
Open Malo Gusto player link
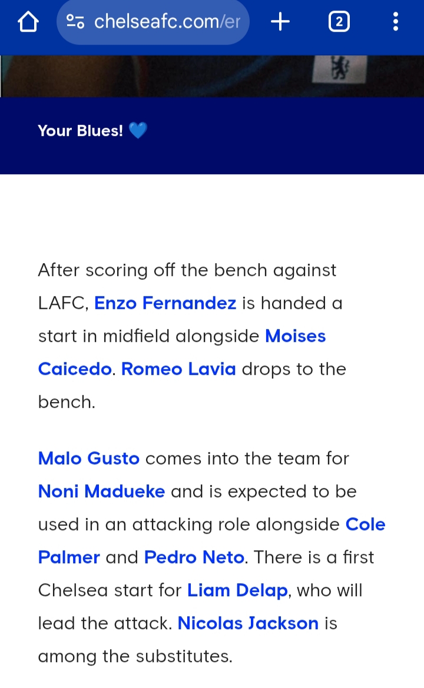coord(89,458)
